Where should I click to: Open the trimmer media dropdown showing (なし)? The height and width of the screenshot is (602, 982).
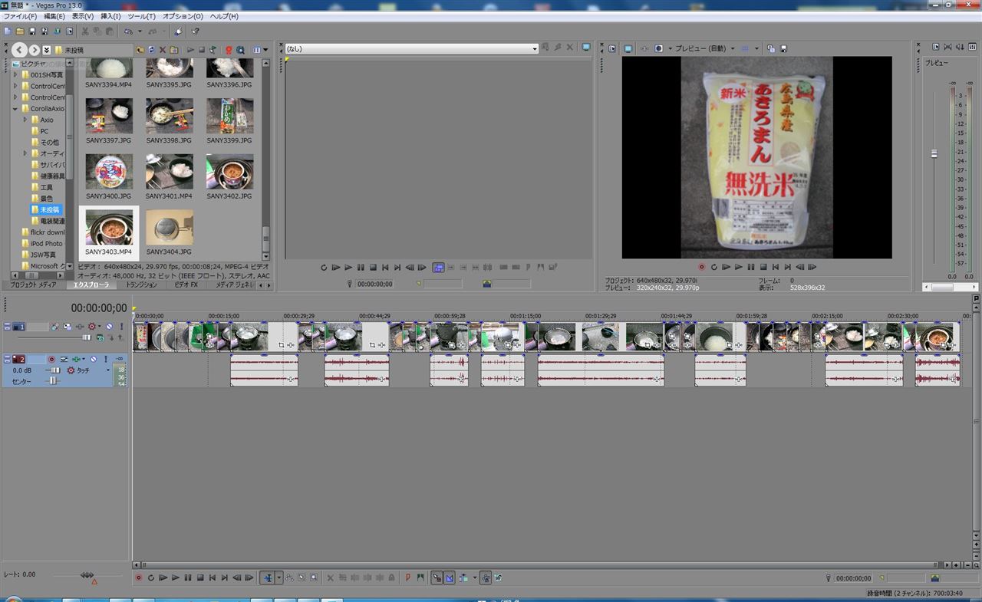[535, 48]
